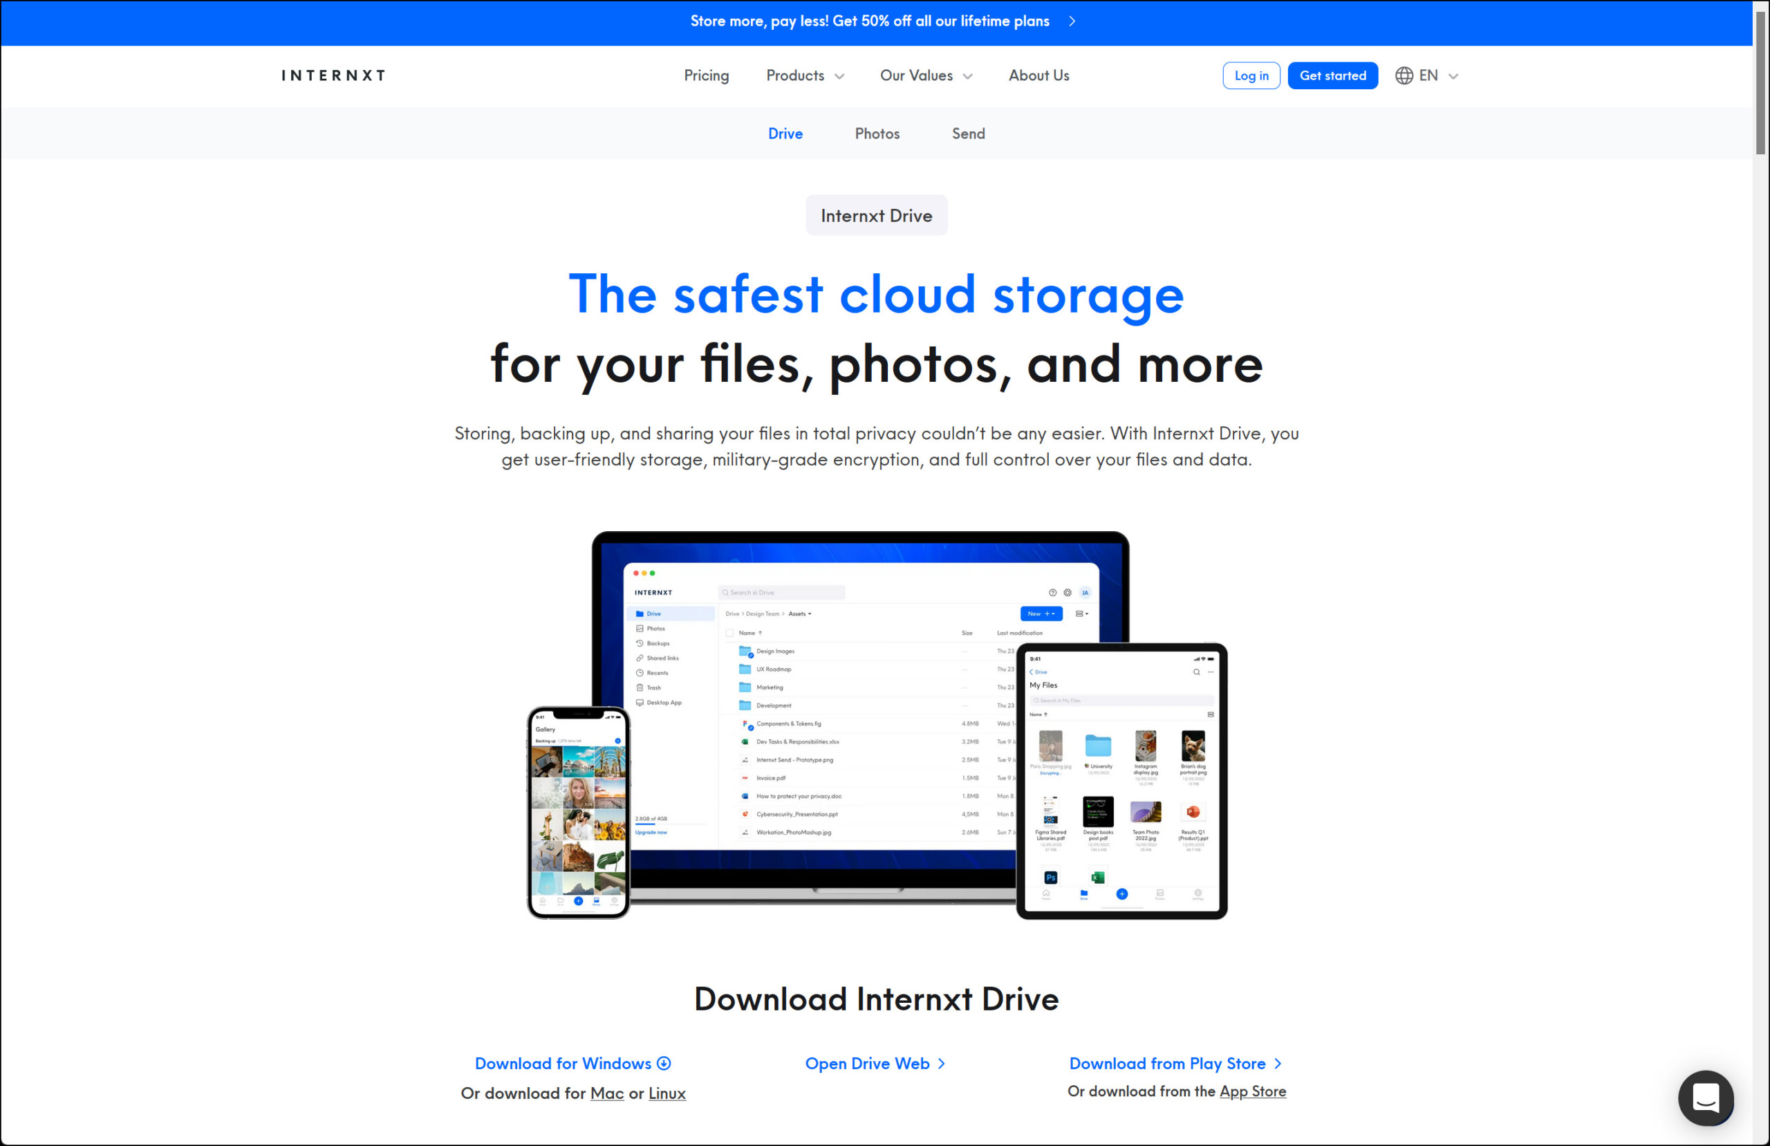This screenshot has width=1770, height=1146.
Task: Click the 'Download Internxt Drive' heading
Action: point(876,999)
